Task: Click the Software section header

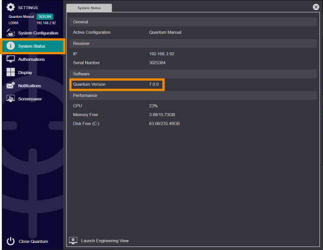Action: pyautogui.click(x=193, y=74)
